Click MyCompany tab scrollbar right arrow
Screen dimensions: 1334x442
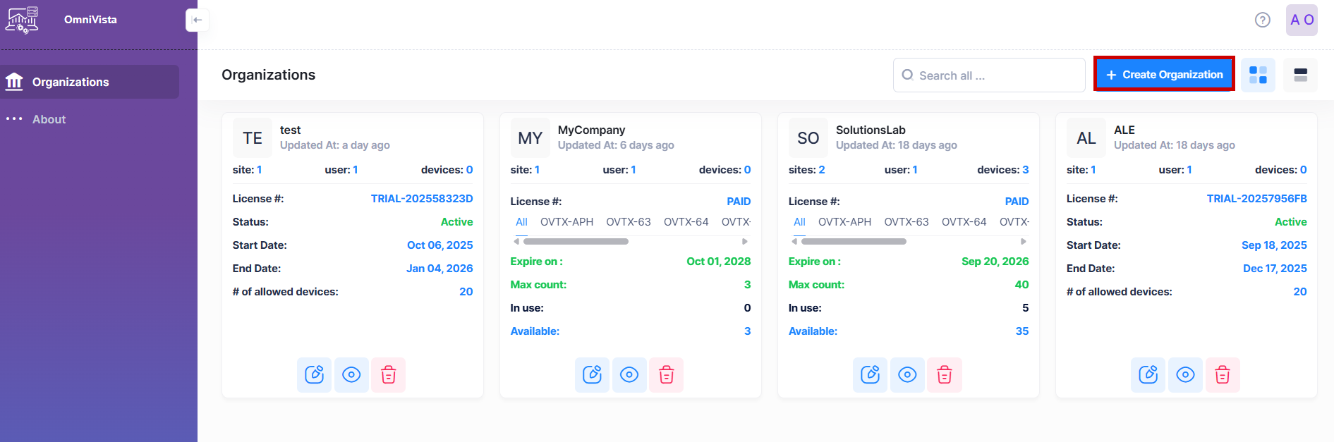(745, 241)
